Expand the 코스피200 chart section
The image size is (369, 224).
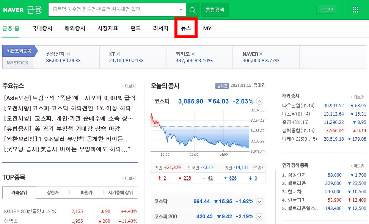[x=259, y=217]
